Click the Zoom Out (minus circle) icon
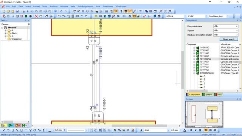 click(87, 11)
